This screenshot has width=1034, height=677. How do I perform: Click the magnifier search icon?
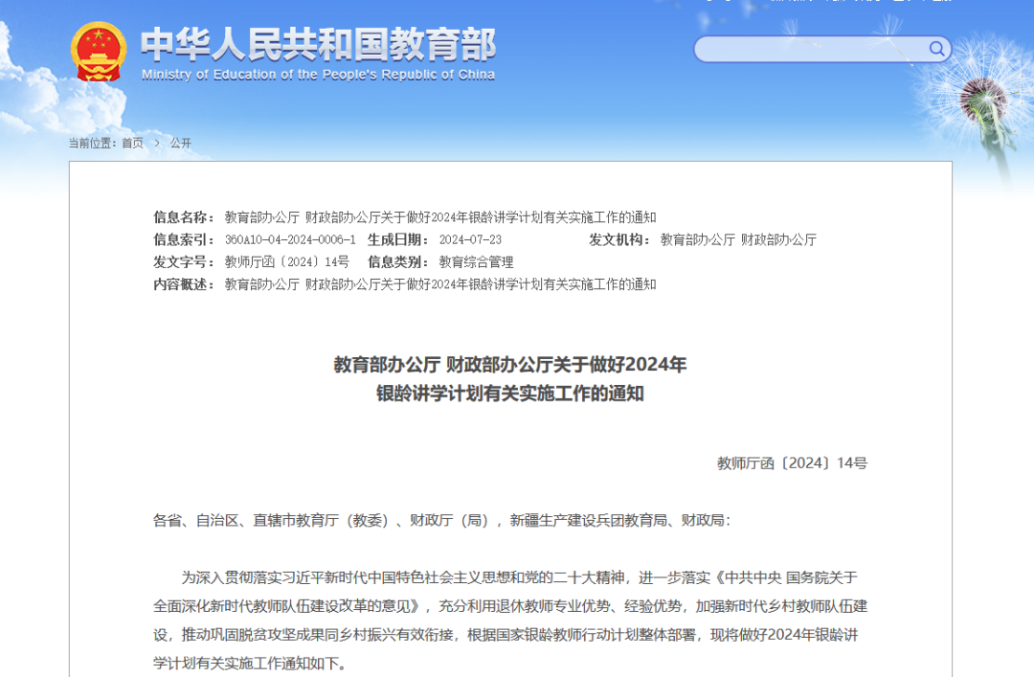(x=936, y=49)
